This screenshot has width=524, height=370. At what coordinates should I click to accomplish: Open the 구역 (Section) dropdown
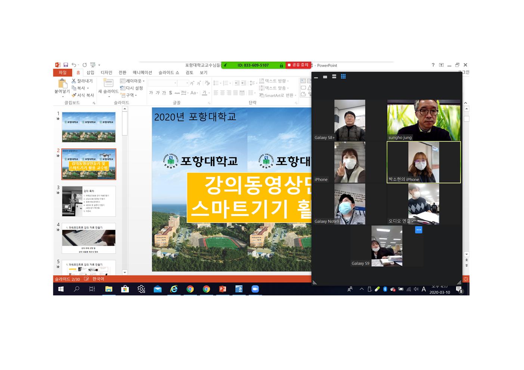coord(128,95)
